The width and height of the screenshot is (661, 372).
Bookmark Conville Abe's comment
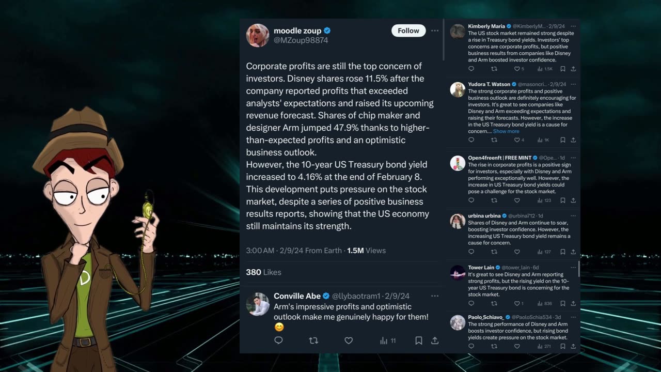coord(419,340)
